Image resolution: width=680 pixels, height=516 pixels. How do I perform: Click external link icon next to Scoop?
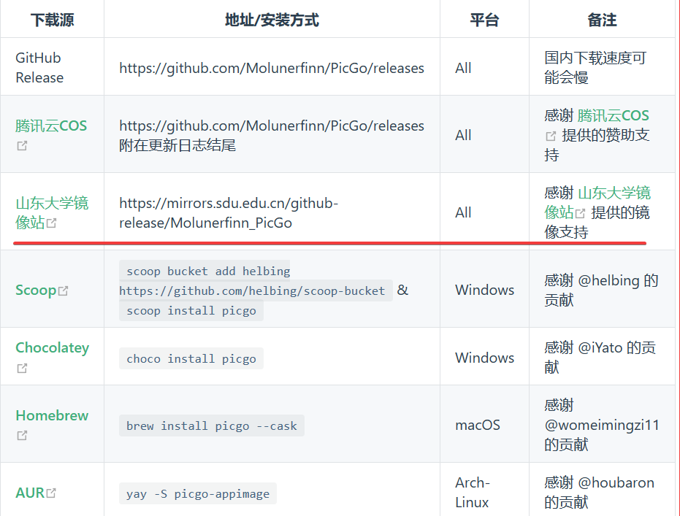click(x=64, y=290)
